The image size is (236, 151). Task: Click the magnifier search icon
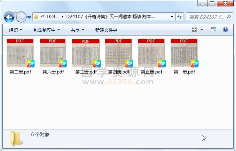point(229,17)
